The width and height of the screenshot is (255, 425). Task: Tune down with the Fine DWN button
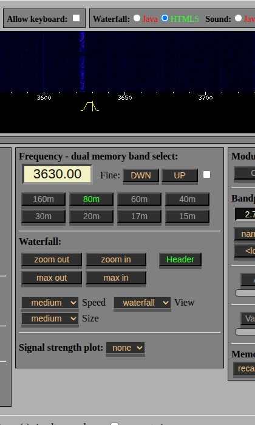(x=141, y=175)
